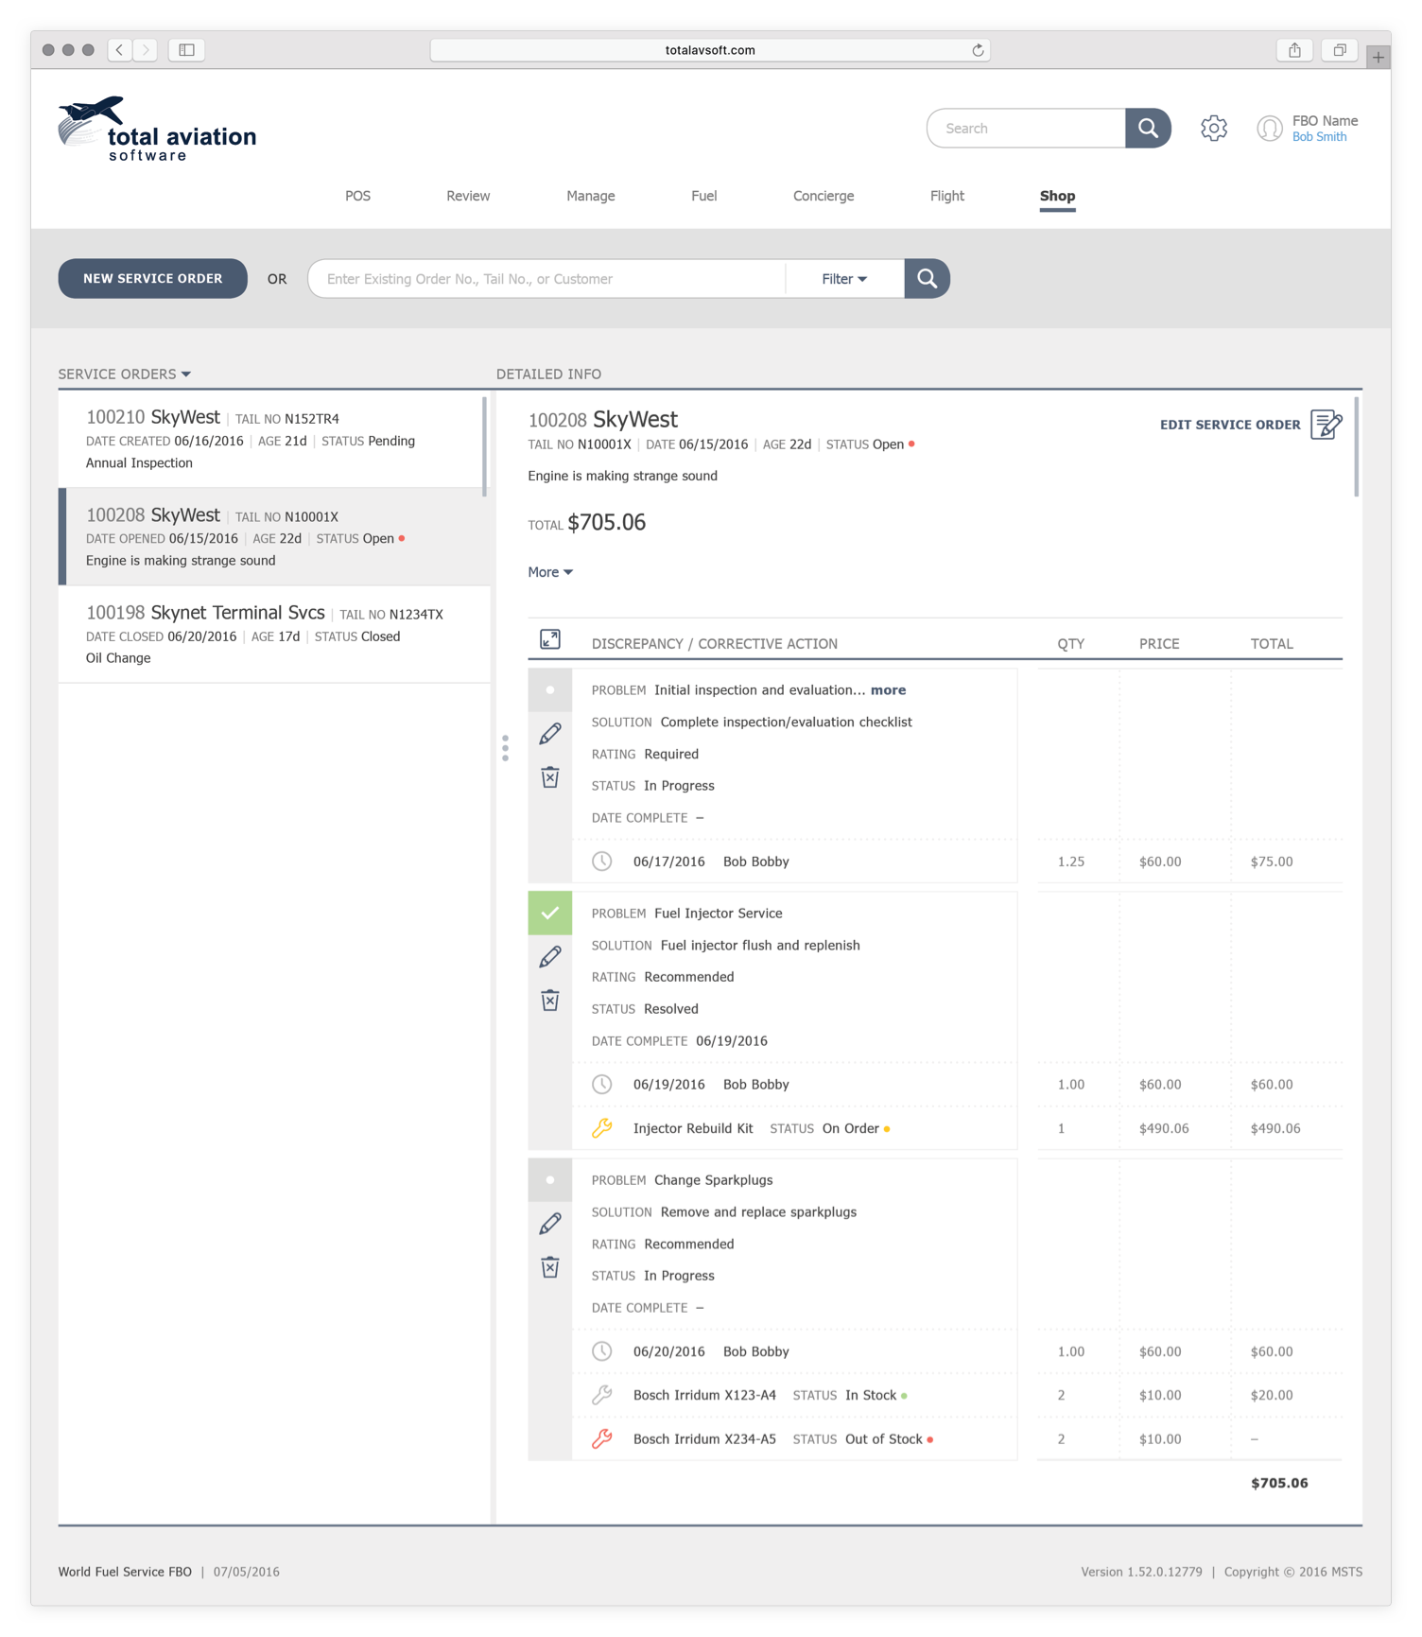The height and width of the screenshot is (1637, 1422).
Task: Click the order search magnifier button
Action: pos(927,279)
